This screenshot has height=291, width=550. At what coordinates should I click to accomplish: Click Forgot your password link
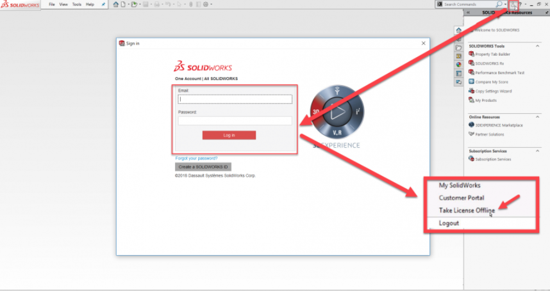pos(196,159)
